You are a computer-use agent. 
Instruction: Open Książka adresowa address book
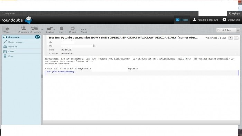(x=205, y=20)
